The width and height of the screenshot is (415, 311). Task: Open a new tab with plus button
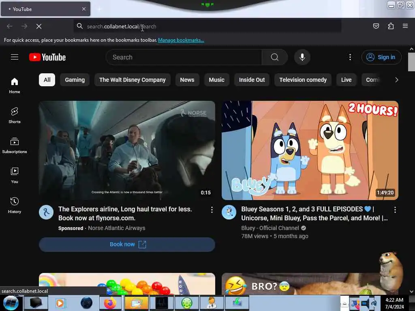click(99, 9)
